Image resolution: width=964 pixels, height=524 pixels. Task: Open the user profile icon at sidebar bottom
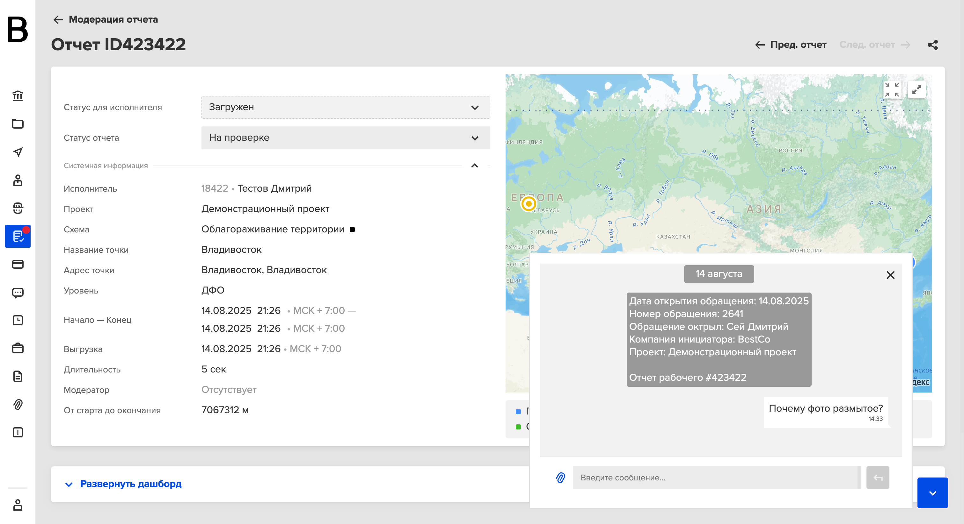pyautogui.click(x=18, y=505)
